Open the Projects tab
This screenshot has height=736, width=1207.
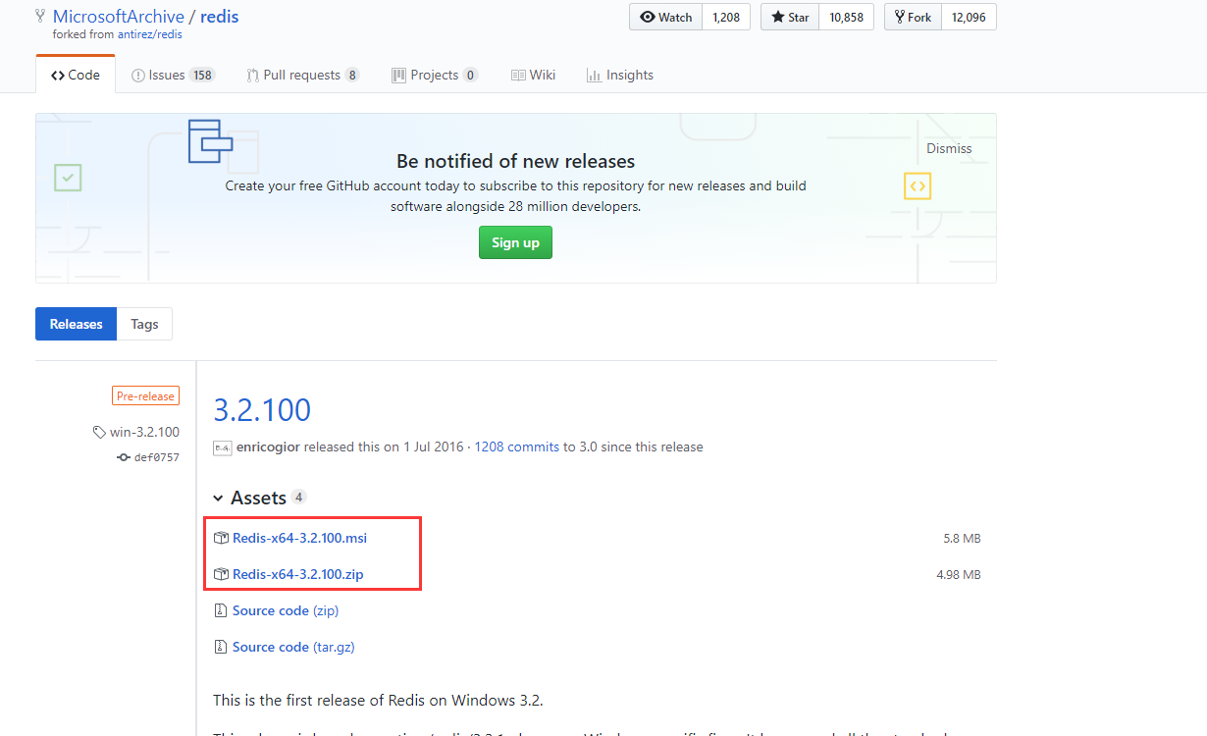tap(435, 75)
